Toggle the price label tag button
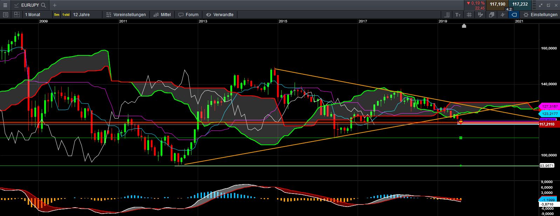 tap(514, 15)
